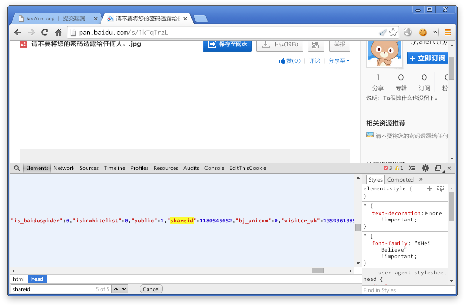Open the Chrome hamburger menu
This screenshot has height=306, width=465.
(447, 32)
